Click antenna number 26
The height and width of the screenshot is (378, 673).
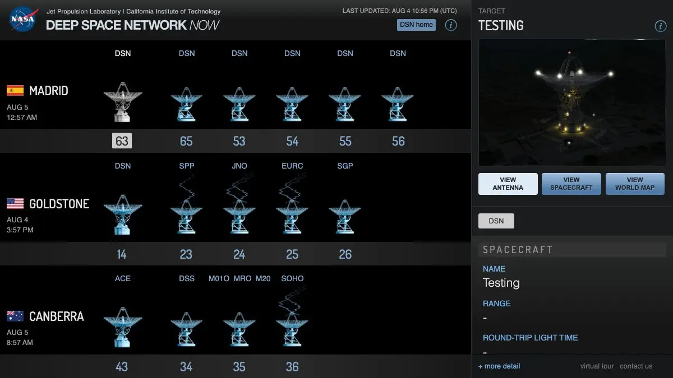click(x=345, y=254)
